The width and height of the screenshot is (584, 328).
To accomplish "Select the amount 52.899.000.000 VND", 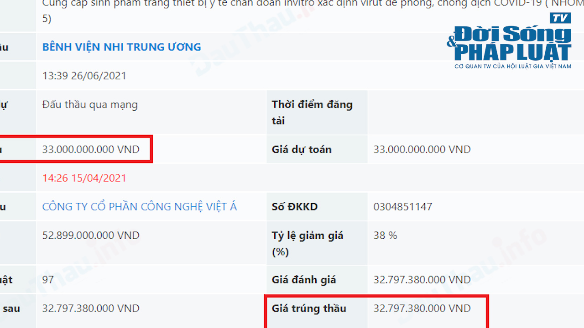I will (x=91, y=236).
